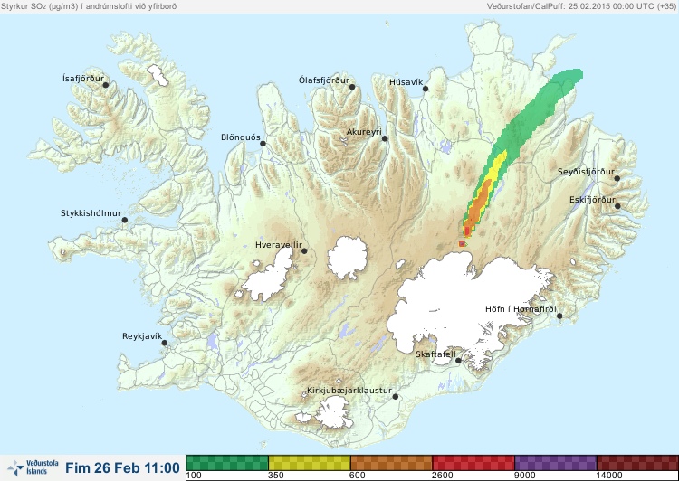Click the 'Reykjavík' label
The height and width of the screenshot is (481, 679).
click(142, 336)
